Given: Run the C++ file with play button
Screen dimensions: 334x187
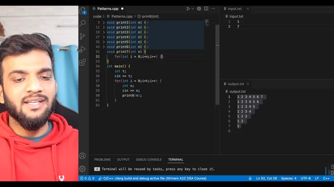Looking at the screenshot, I should (x=188, y=9).
